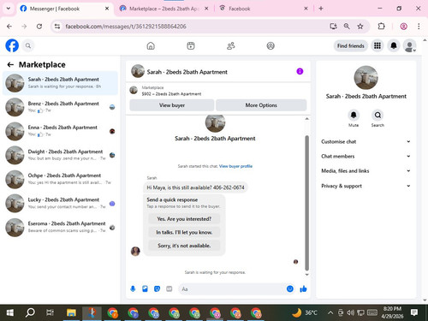Search in conversation magnifier icon
This screenshot has width=428, height=321.
377,115
